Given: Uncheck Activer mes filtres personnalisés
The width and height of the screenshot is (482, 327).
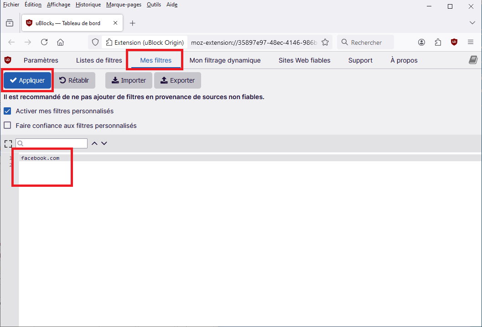Looking at the screenshot, I should point(7,111).
